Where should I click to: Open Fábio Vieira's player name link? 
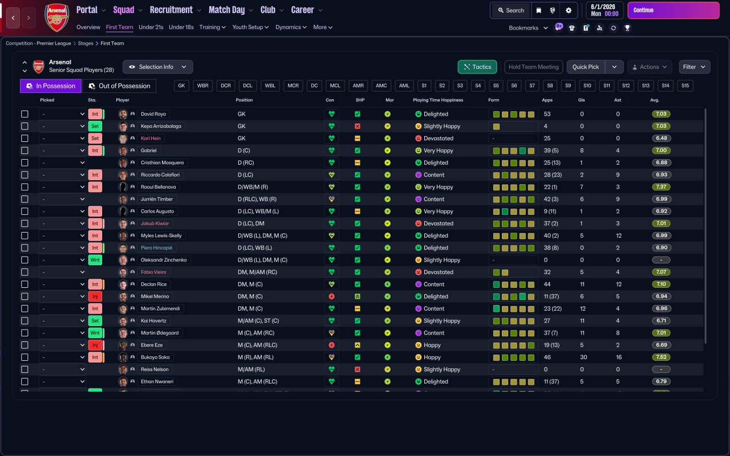click(153, 272)
